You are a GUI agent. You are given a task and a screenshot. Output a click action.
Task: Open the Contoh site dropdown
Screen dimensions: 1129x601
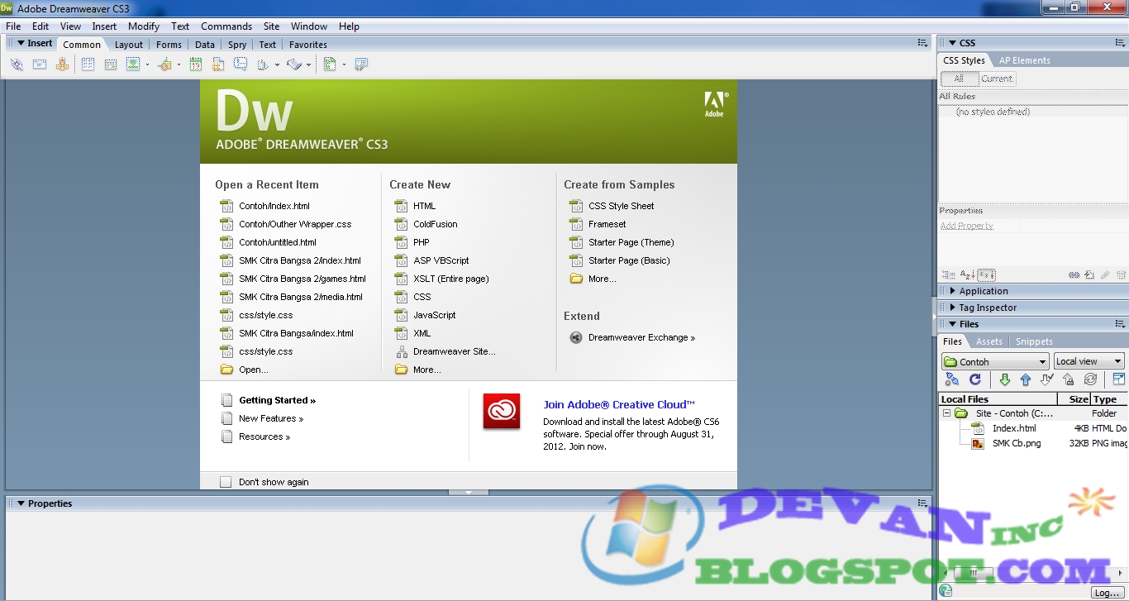point(1041,360)
